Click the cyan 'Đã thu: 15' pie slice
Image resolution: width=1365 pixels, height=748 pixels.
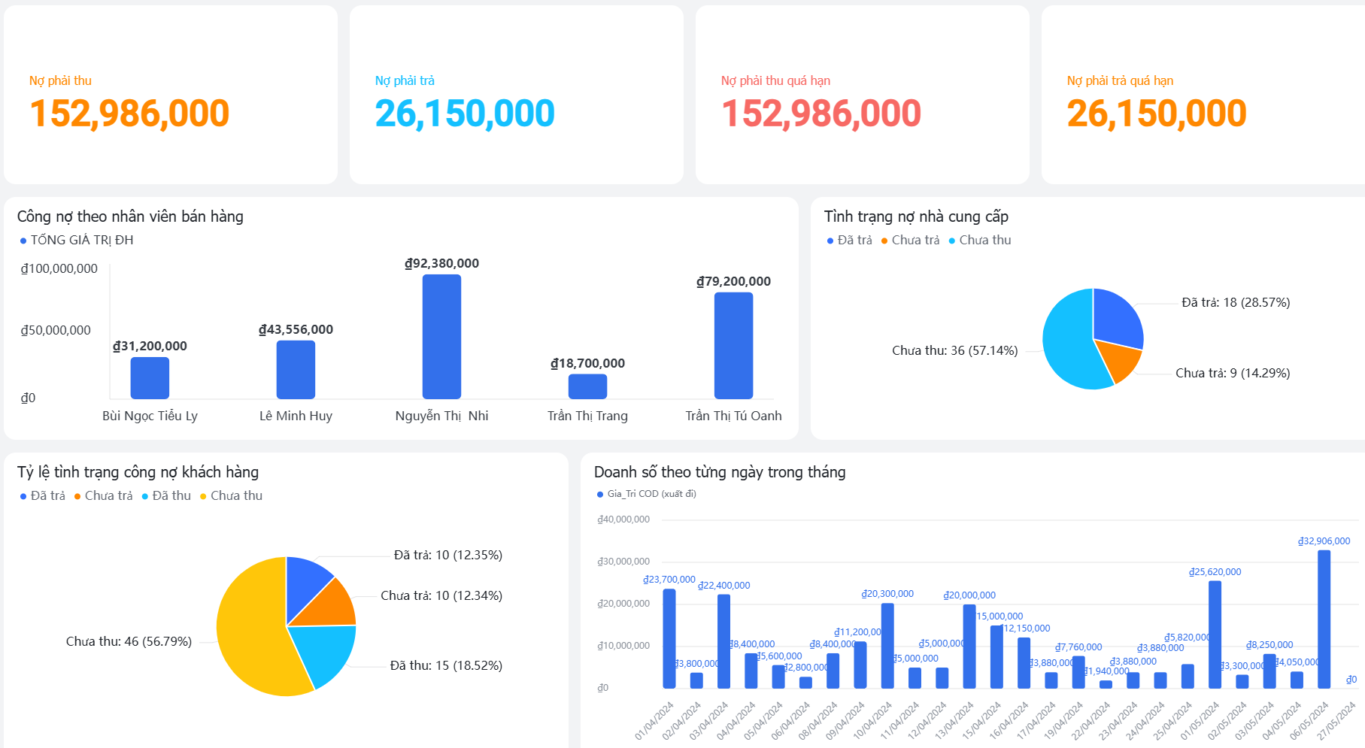(x=325, y=651)
